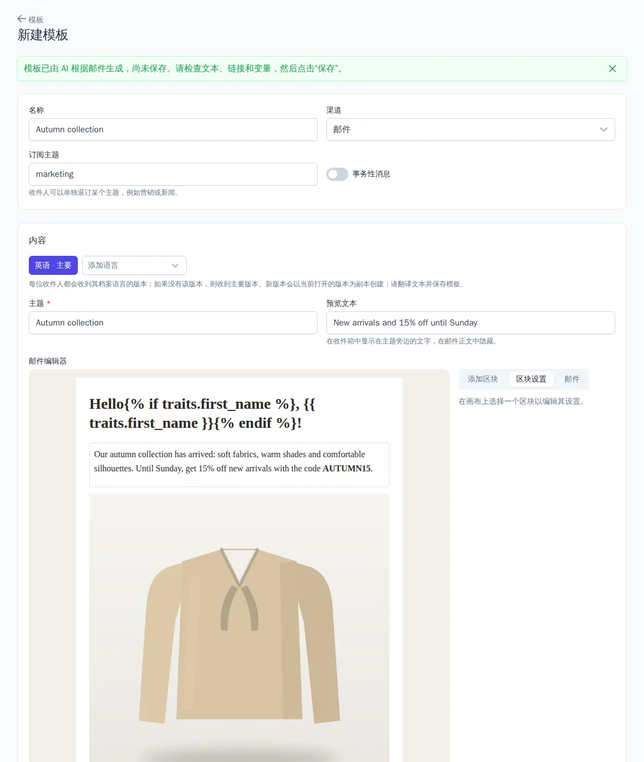Select the Hello heading block in canvas
This screenshot has height=762, width=644.
(239, 414)
